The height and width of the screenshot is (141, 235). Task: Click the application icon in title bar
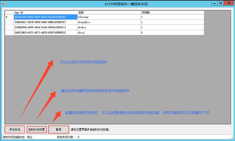[3, 3]
